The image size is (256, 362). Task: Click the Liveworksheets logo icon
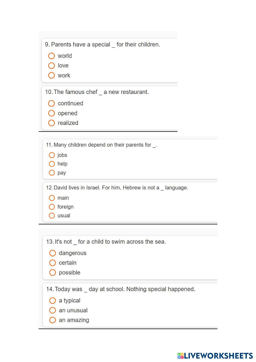pos(180,356)
